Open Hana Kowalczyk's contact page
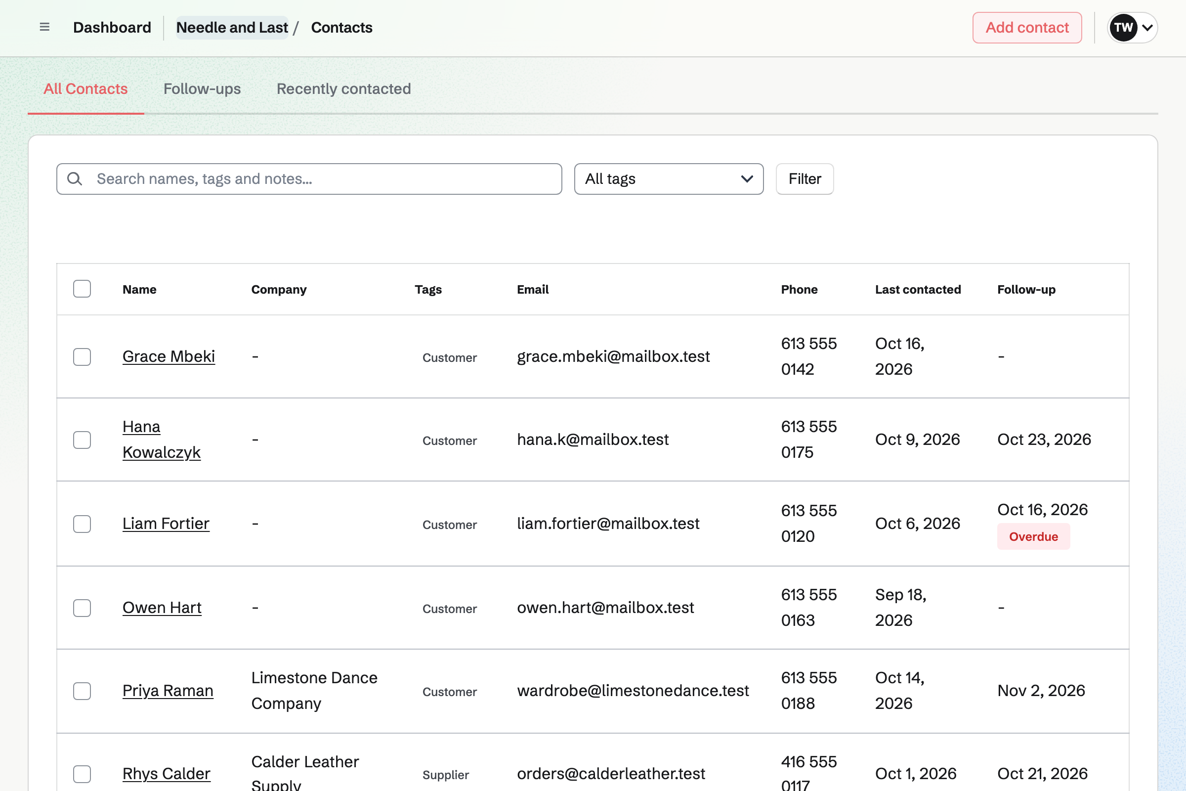The image size is (1186, 791). tap(162, 439)
